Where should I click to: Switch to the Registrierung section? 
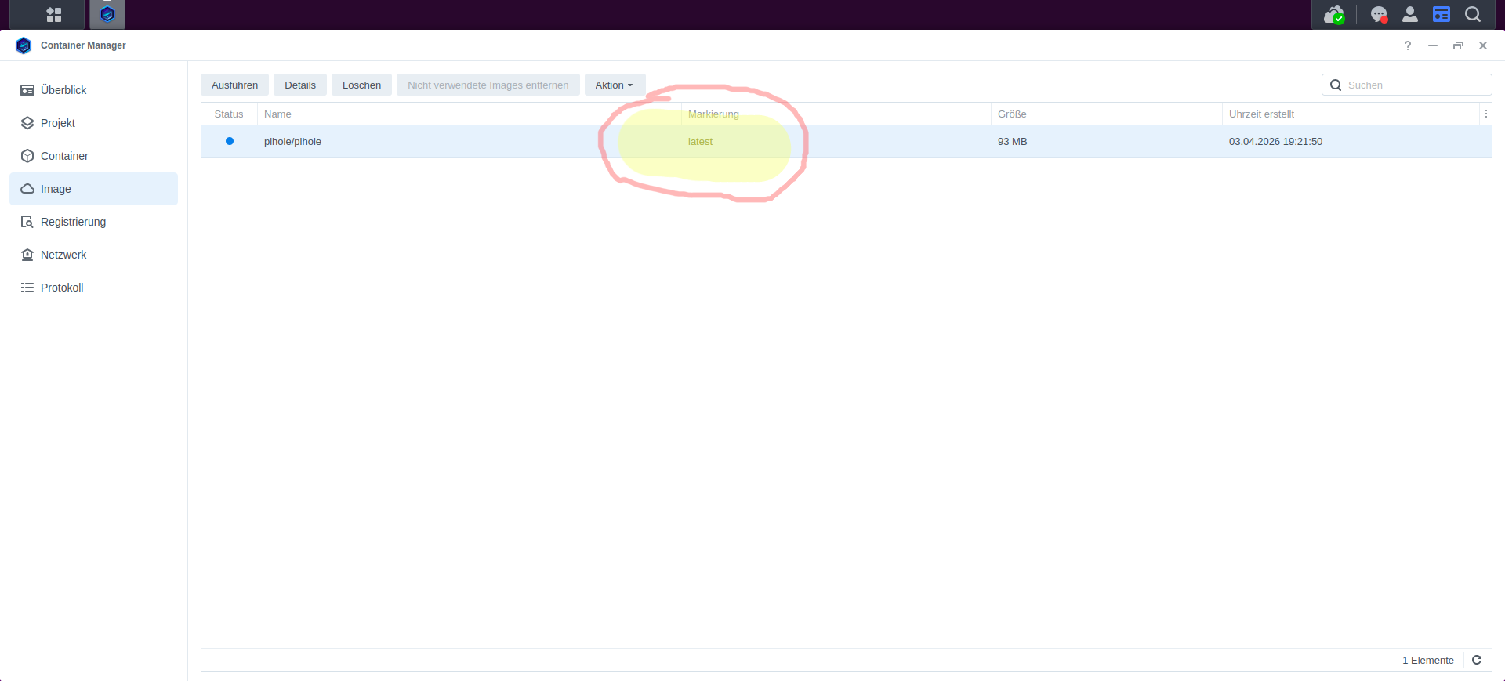[73, 222]
